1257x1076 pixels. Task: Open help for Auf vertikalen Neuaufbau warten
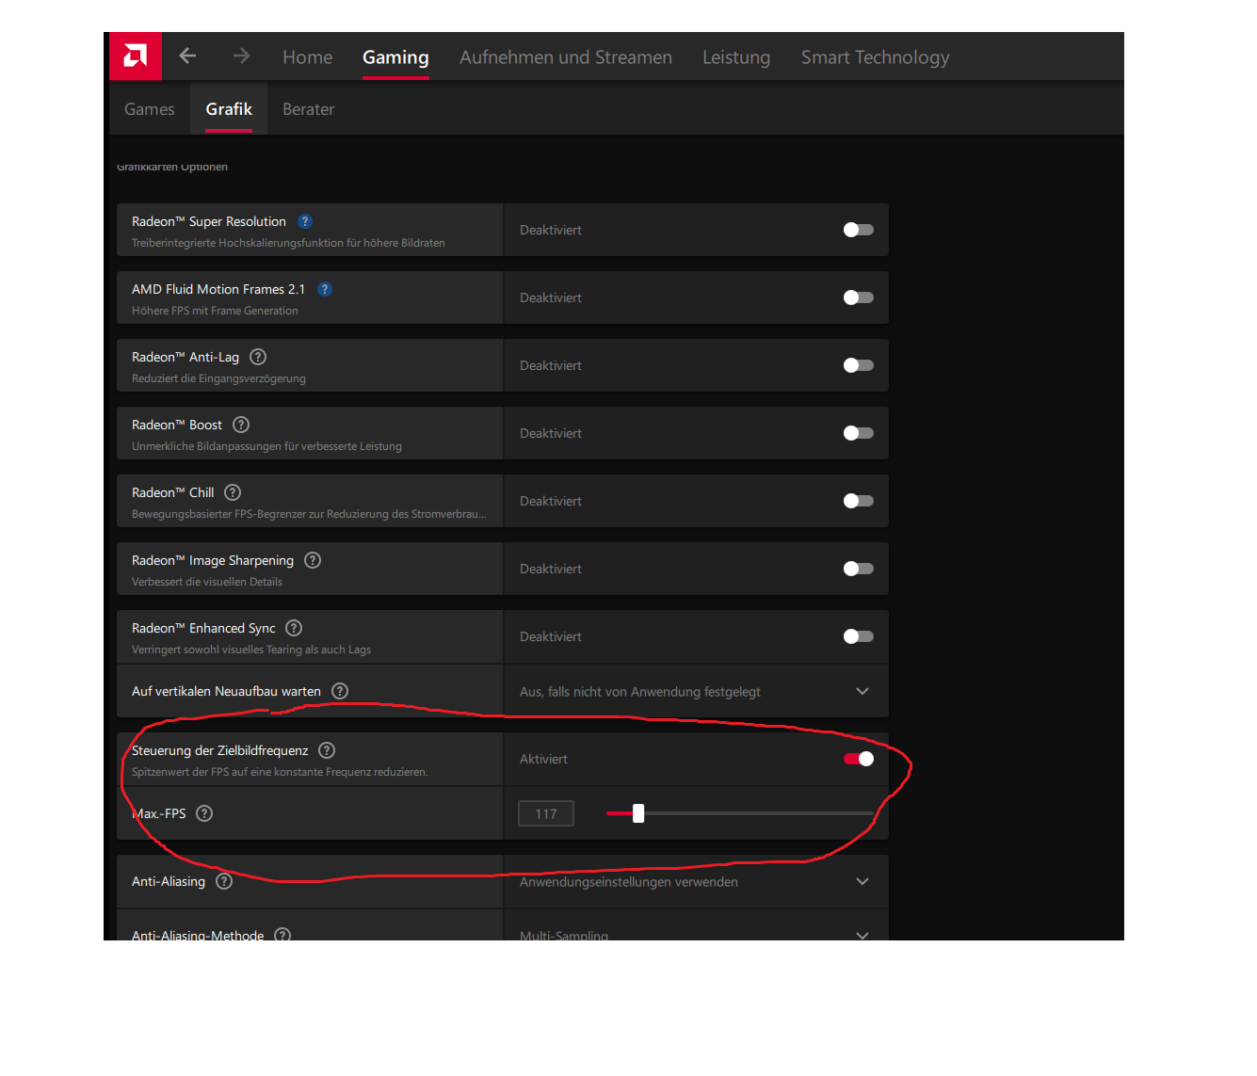tap(340, 691)
